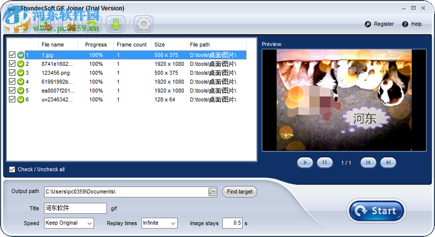Image resolution: width=435 pixels, height=237 pixels.
Task: Click the Help link
Action: click(x=416, y=24)
